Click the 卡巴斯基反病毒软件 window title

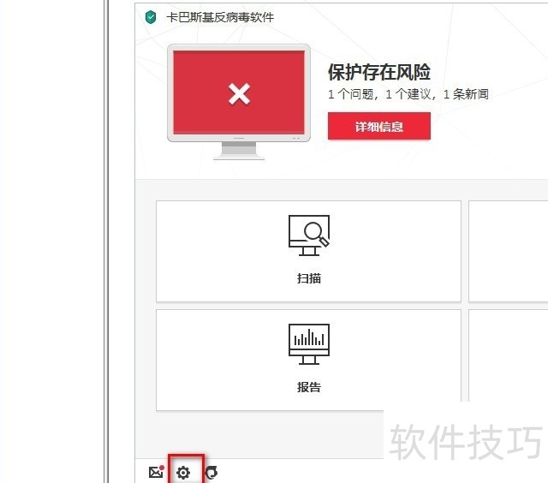220,17
